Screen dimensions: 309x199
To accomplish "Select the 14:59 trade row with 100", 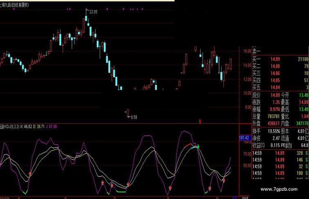I will pyautogui.click(x=280, y=173).
